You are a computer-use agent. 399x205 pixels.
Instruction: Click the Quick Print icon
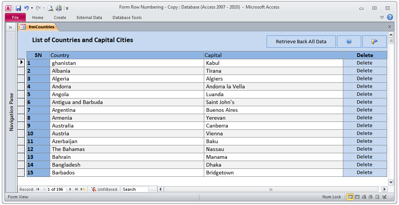59,8
